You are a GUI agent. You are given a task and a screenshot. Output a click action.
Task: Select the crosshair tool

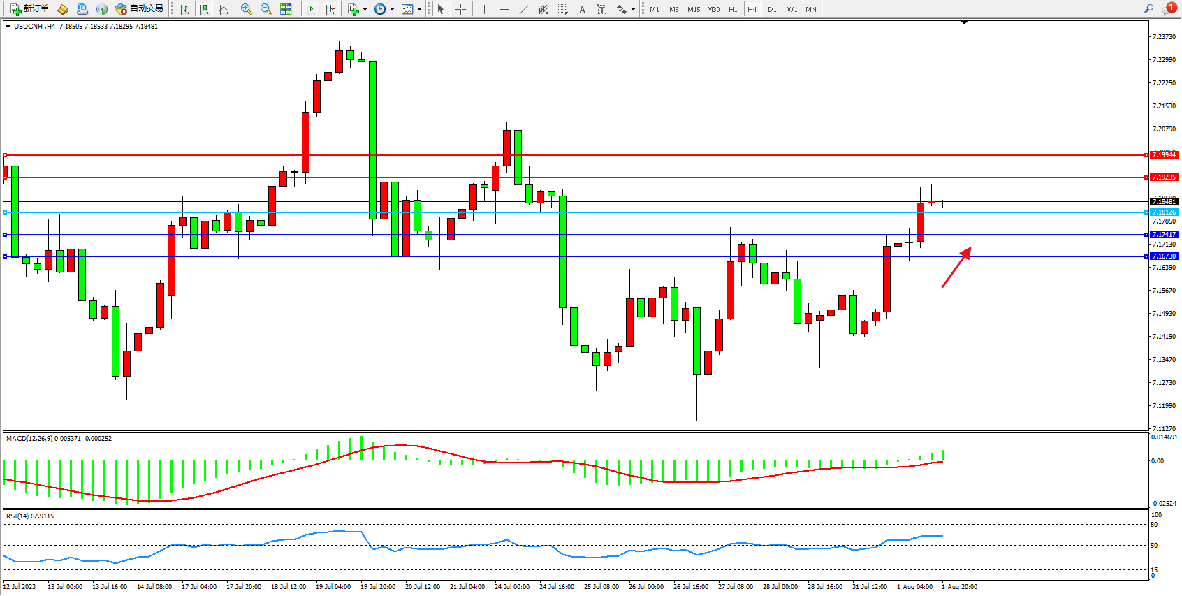pyautogui.click(x=461, y=9)
